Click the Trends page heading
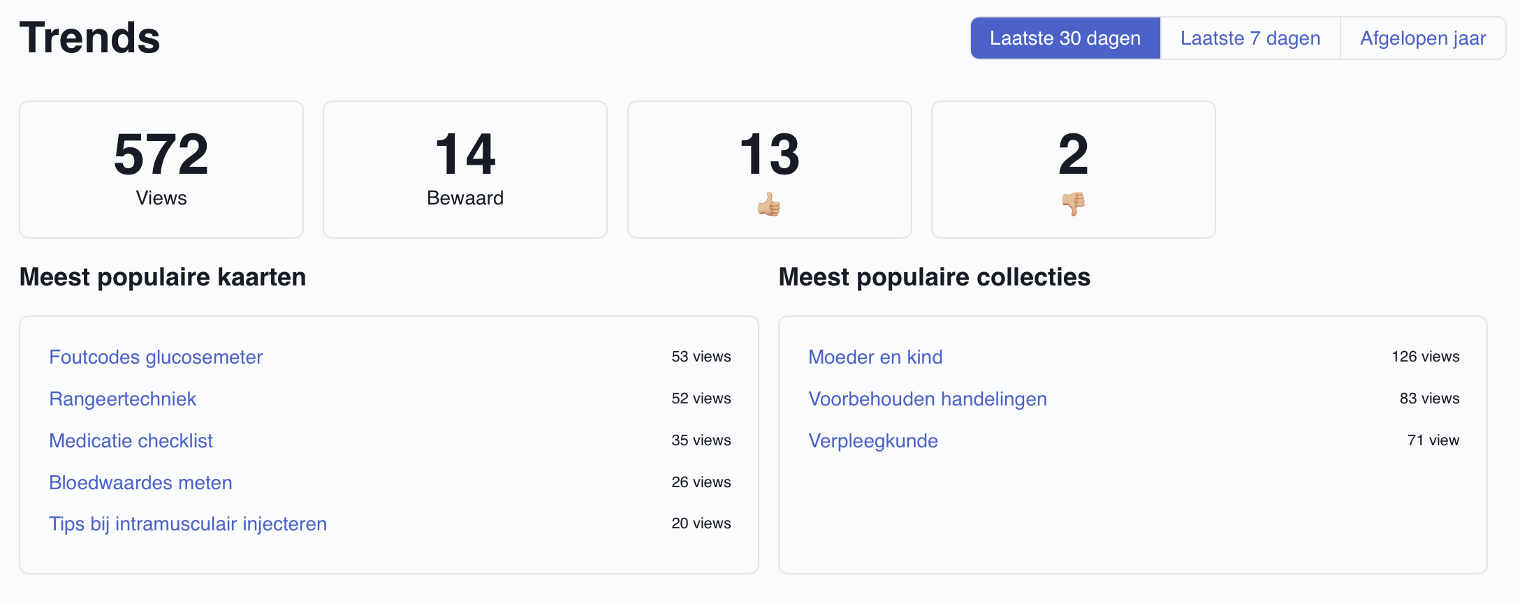This screenshot has height=603, width=1520. click(x=89, y=38)
